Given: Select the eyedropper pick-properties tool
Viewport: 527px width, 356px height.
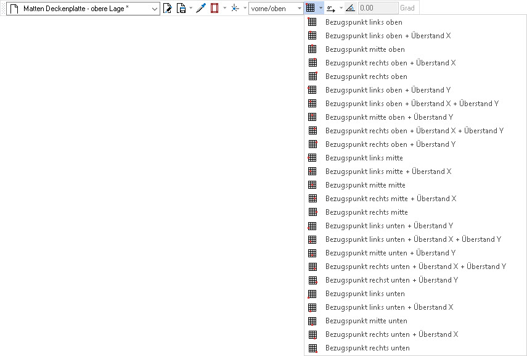Looking at the screenshot, I should click(x=201, y=8).
